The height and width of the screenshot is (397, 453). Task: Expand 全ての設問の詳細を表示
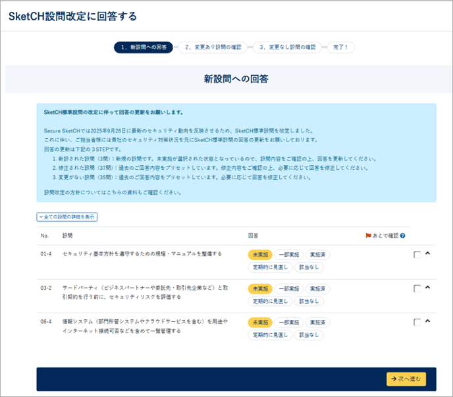pos(67,217)
